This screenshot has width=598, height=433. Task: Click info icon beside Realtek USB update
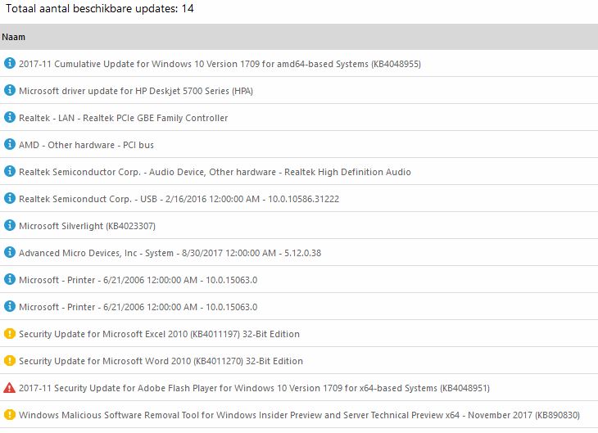click(10, 199)
